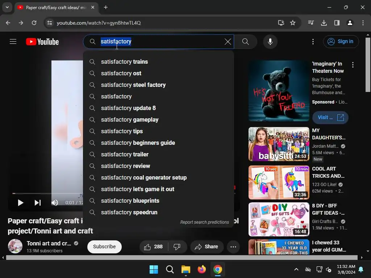
Task: Choose satisfactory blueprints suggestion
Action: (158, 201)
